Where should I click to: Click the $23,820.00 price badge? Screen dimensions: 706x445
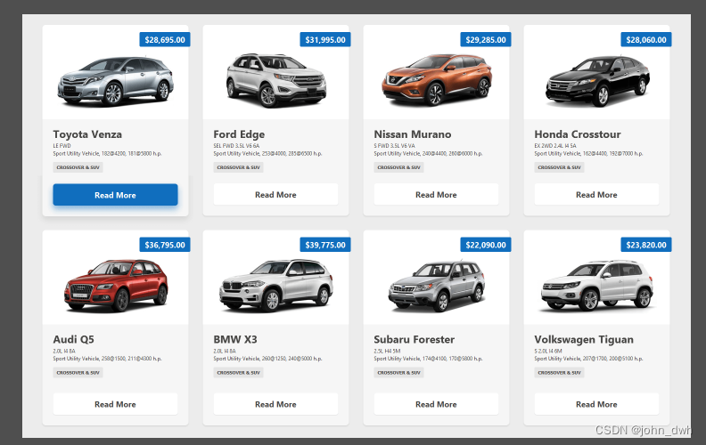coord(646,245)
